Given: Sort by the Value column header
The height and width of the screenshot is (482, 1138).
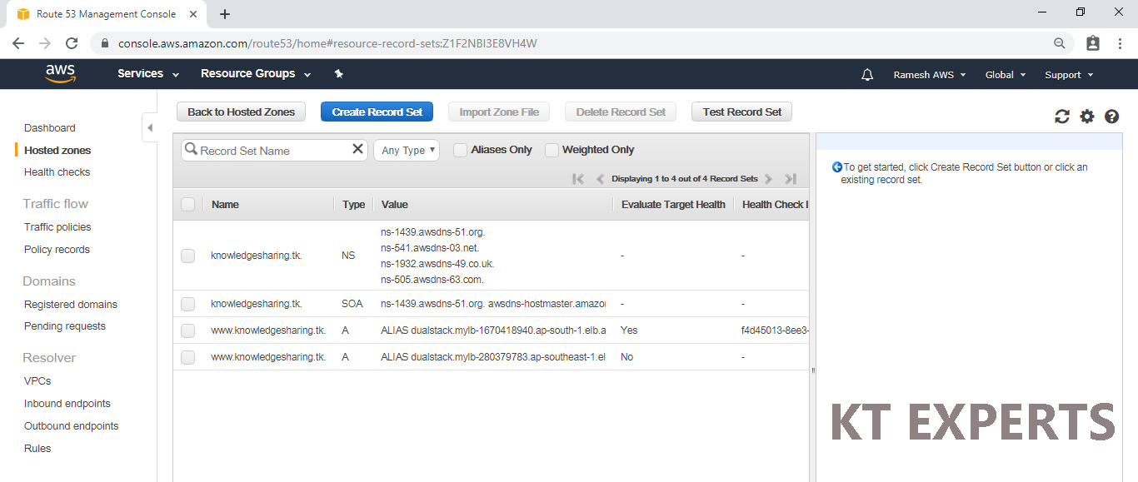Looking at the screenshot, I should pyautogui.click(x=395, y=205).
